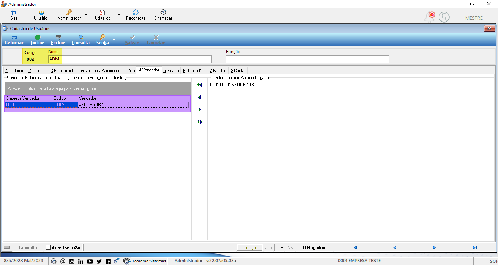Viewport: 498px width, 265px height.
Task: Click the abc filter indicator
Action: pos(269,248)
